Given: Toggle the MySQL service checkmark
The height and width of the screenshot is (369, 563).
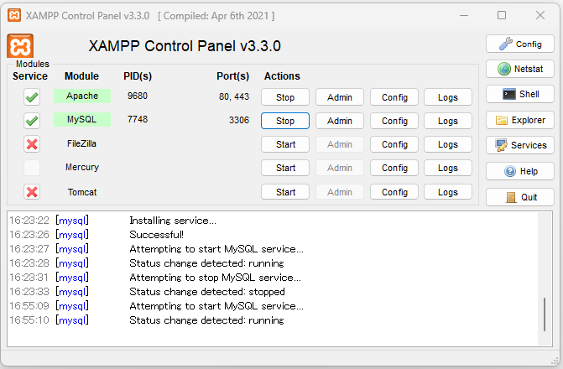Looking at the screenshot, I should coord(32,121).
